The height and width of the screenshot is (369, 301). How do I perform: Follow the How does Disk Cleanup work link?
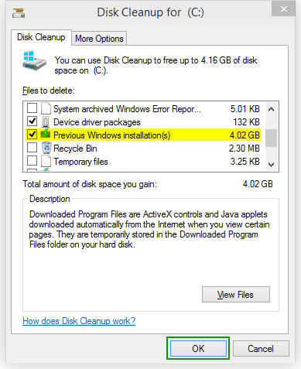point(79,321)
